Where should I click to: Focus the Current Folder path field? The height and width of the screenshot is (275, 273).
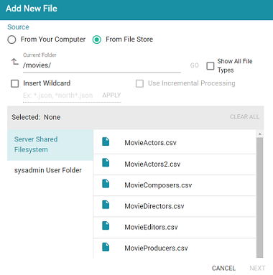click(102, 65)
